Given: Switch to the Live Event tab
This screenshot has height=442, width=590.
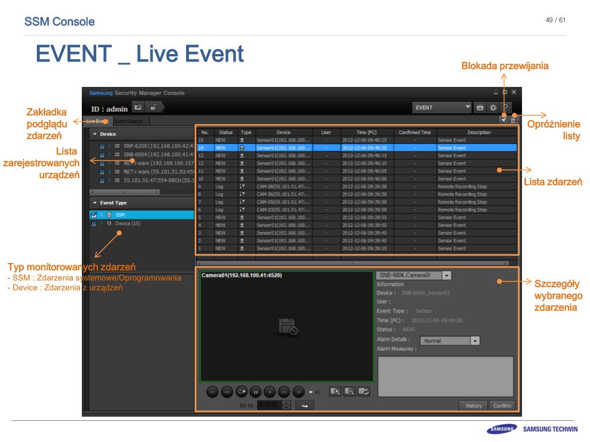Looking at the screenshot, I should coord(97,121).
